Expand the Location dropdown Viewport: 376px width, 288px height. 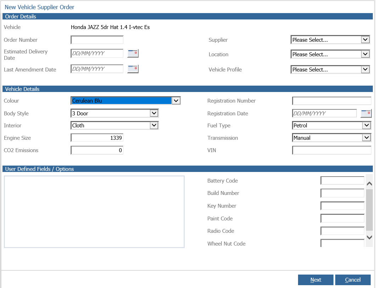coord(330,54)
